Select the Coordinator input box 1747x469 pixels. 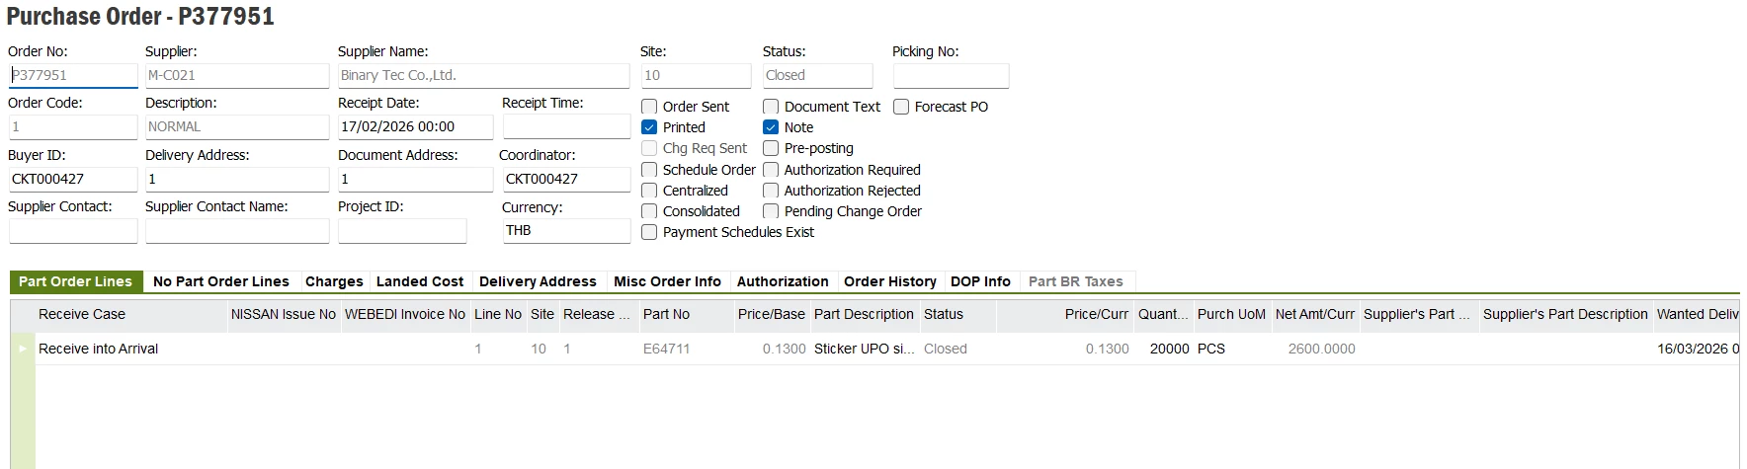coord(565,179)
